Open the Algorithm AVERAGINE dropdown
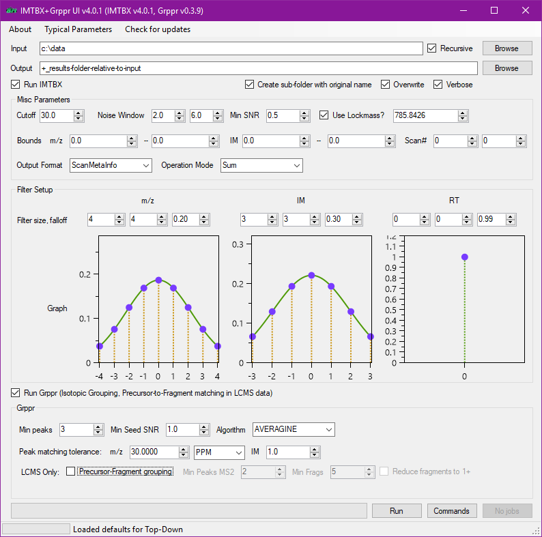The image size is (542, 537). (x=294, y=429)
